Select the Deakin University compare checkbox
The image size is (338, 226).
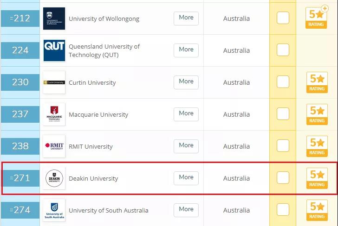[283, 178]
